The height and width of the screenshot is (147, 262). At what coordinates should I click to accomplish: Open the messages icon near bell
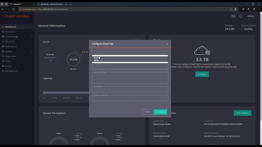pyautogui.click(x=233, y=16)
